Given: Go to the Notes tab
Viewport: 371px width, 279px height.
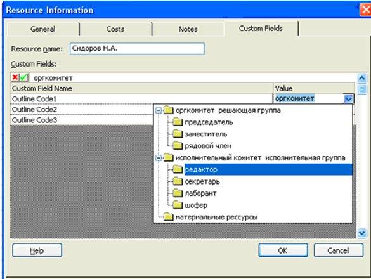Looking at the screenshot, I should [x=188, y=29].
